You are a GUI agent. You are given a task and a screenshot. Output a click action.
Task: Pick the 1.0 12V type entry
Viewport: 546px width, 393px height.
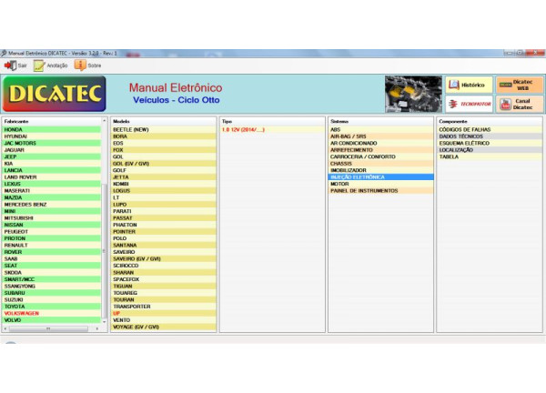pos(239,129)
